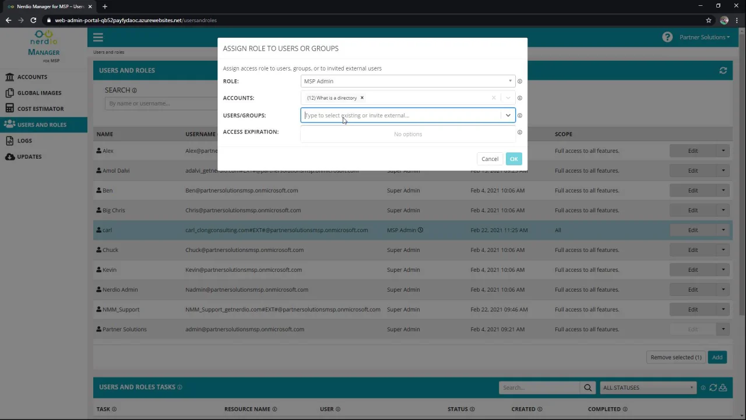The height and width of the screenshot is (420, 746).
Task: Click the Users and Roles people icon
Action: [x=9, y=125]
